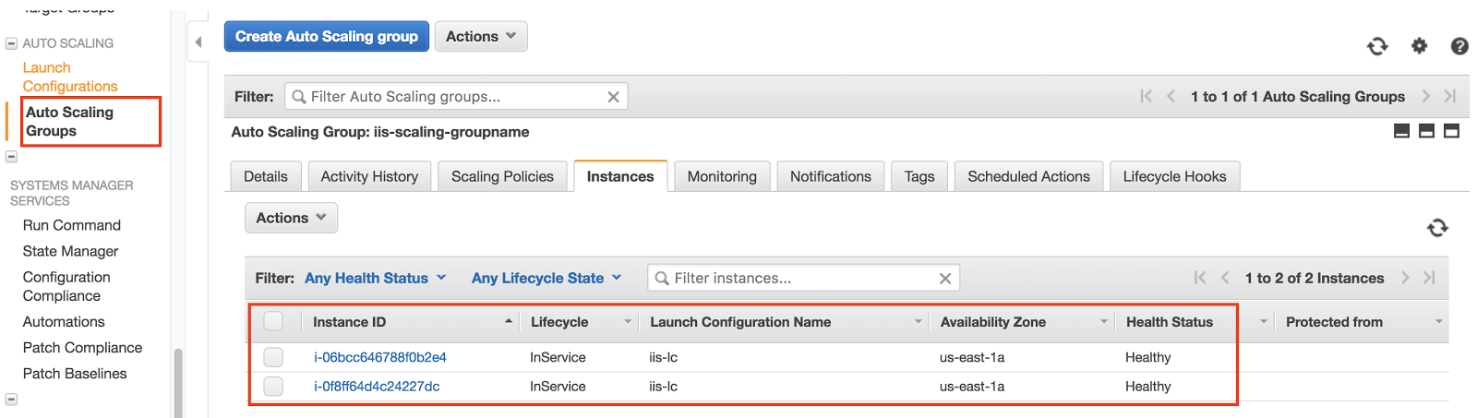Open the Activity History tab

coord(369,176)
